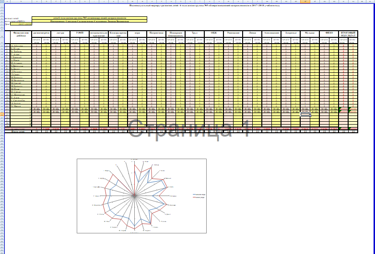Click the "Аппликация" header cell

(271, 33)
